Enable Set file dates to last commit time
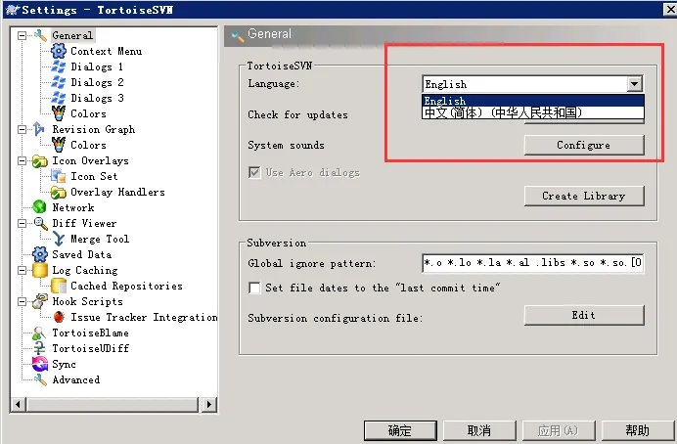The width and height of the screenshot is (677, 444). (x=254, y=288)
